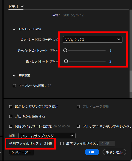This screenshot has width=132, height=161.
Task: Click the maximum bitrate value 2
Action: (x=110, y=62)
